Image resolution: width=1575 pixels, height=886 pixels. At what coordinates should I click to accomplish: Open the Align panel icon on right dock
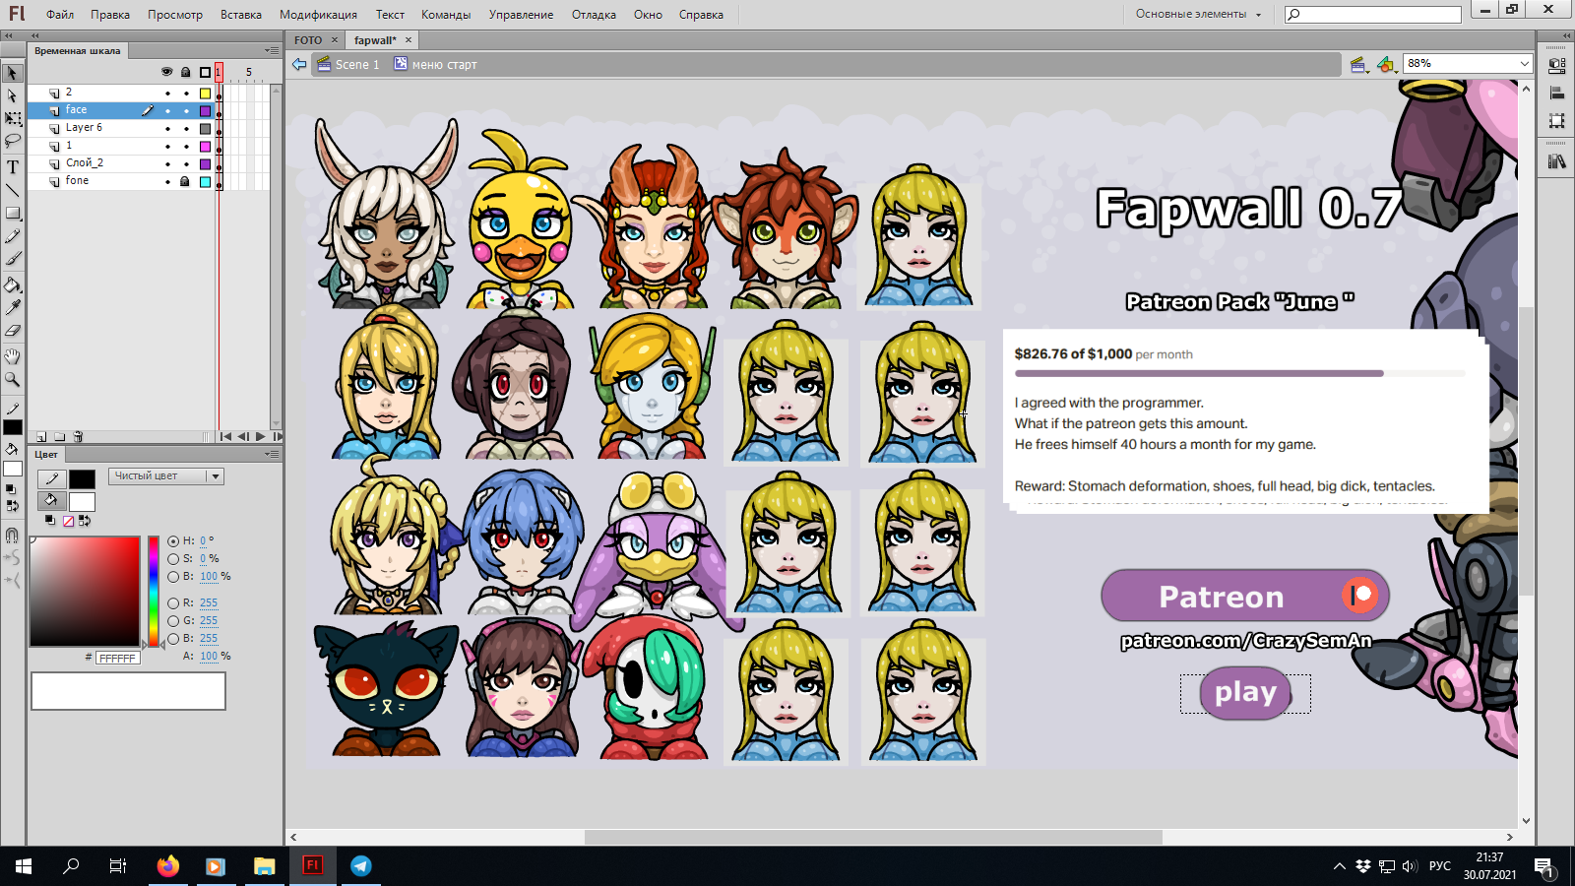click(x=1556, y=94)
